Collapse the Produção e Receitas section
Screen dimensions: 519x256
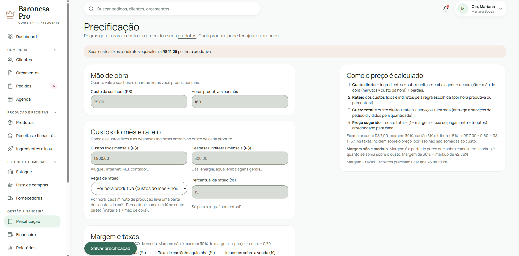click(x=55, y=112)
